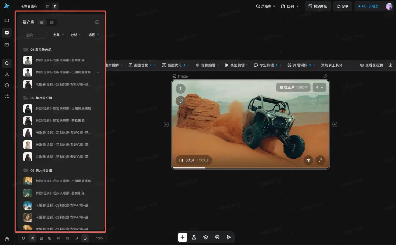This screenshot has height=245, width=396.
Task: Click the shield icon on the video card
Action: tap(180, 101)
